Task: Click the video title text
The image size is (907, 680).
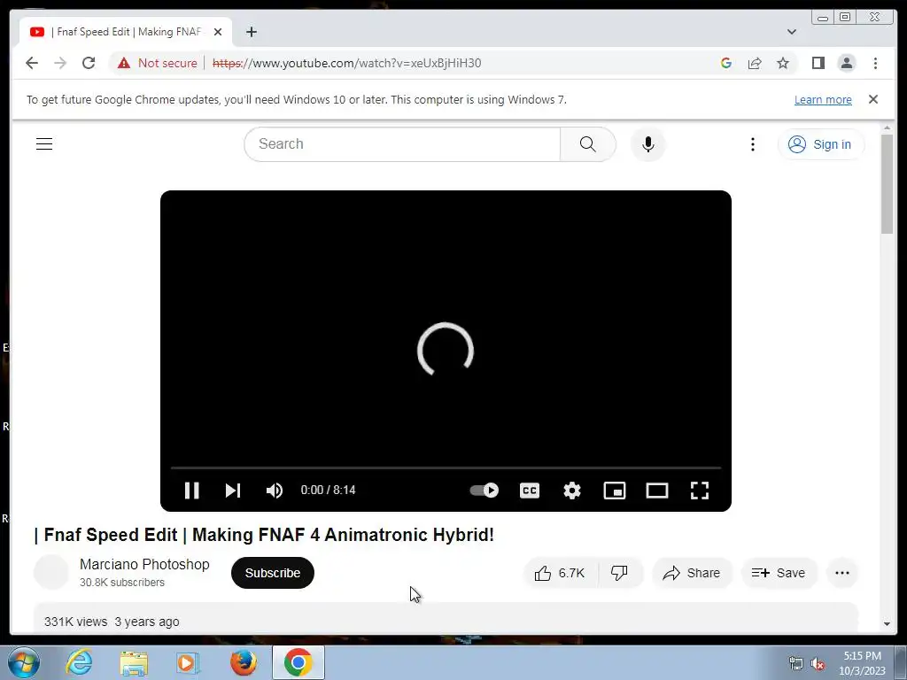Action: [264, 535]
